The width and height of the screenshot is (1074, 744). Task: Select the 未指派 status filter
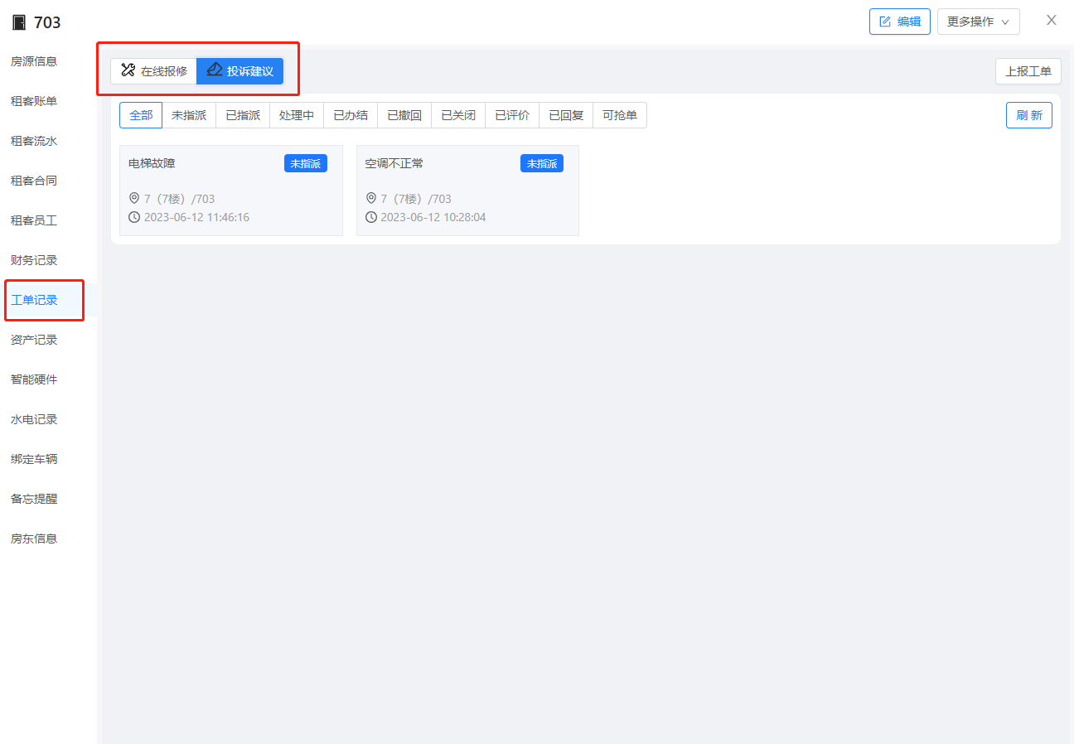point(189,115)
